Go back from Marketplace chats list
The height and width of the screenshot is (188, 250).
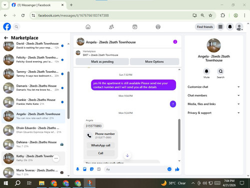(x=6, y=38)
